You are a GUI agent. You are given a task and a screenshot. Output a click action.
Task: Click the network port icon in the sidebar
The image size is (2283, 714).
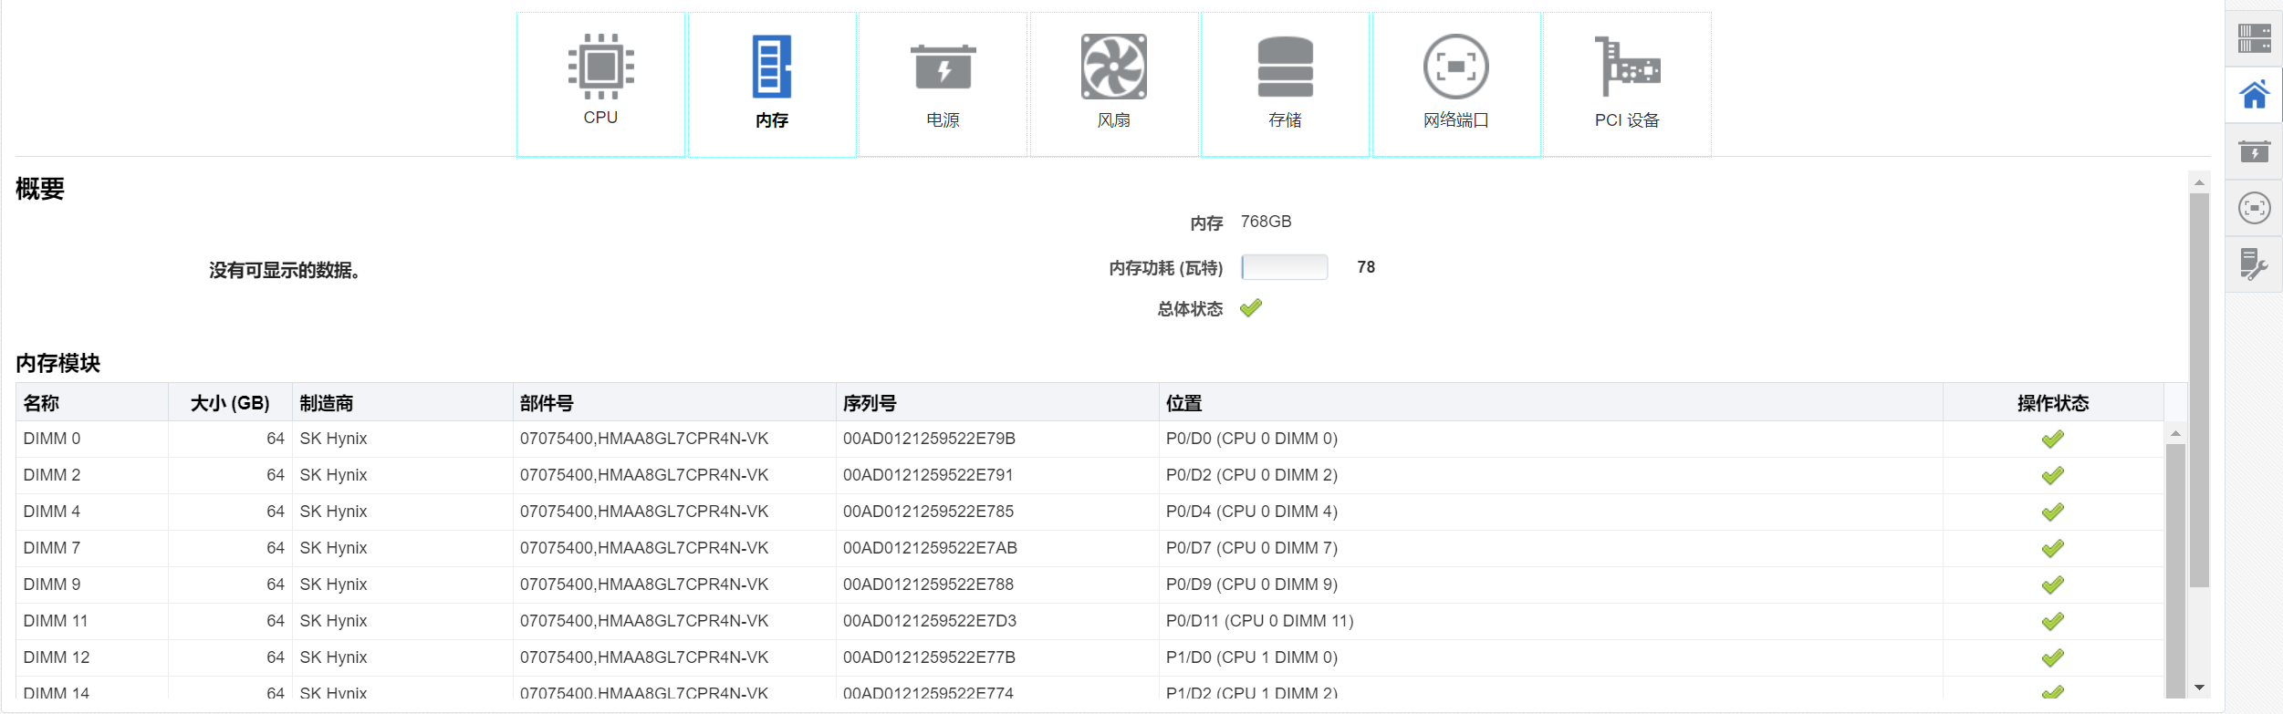pos(2254,208)
